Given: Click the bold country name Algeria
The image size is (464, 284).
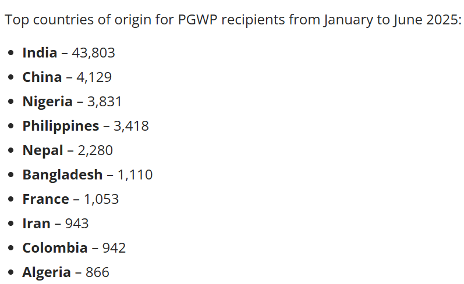Looking at the screenshot, I should (x=47, y=272).
